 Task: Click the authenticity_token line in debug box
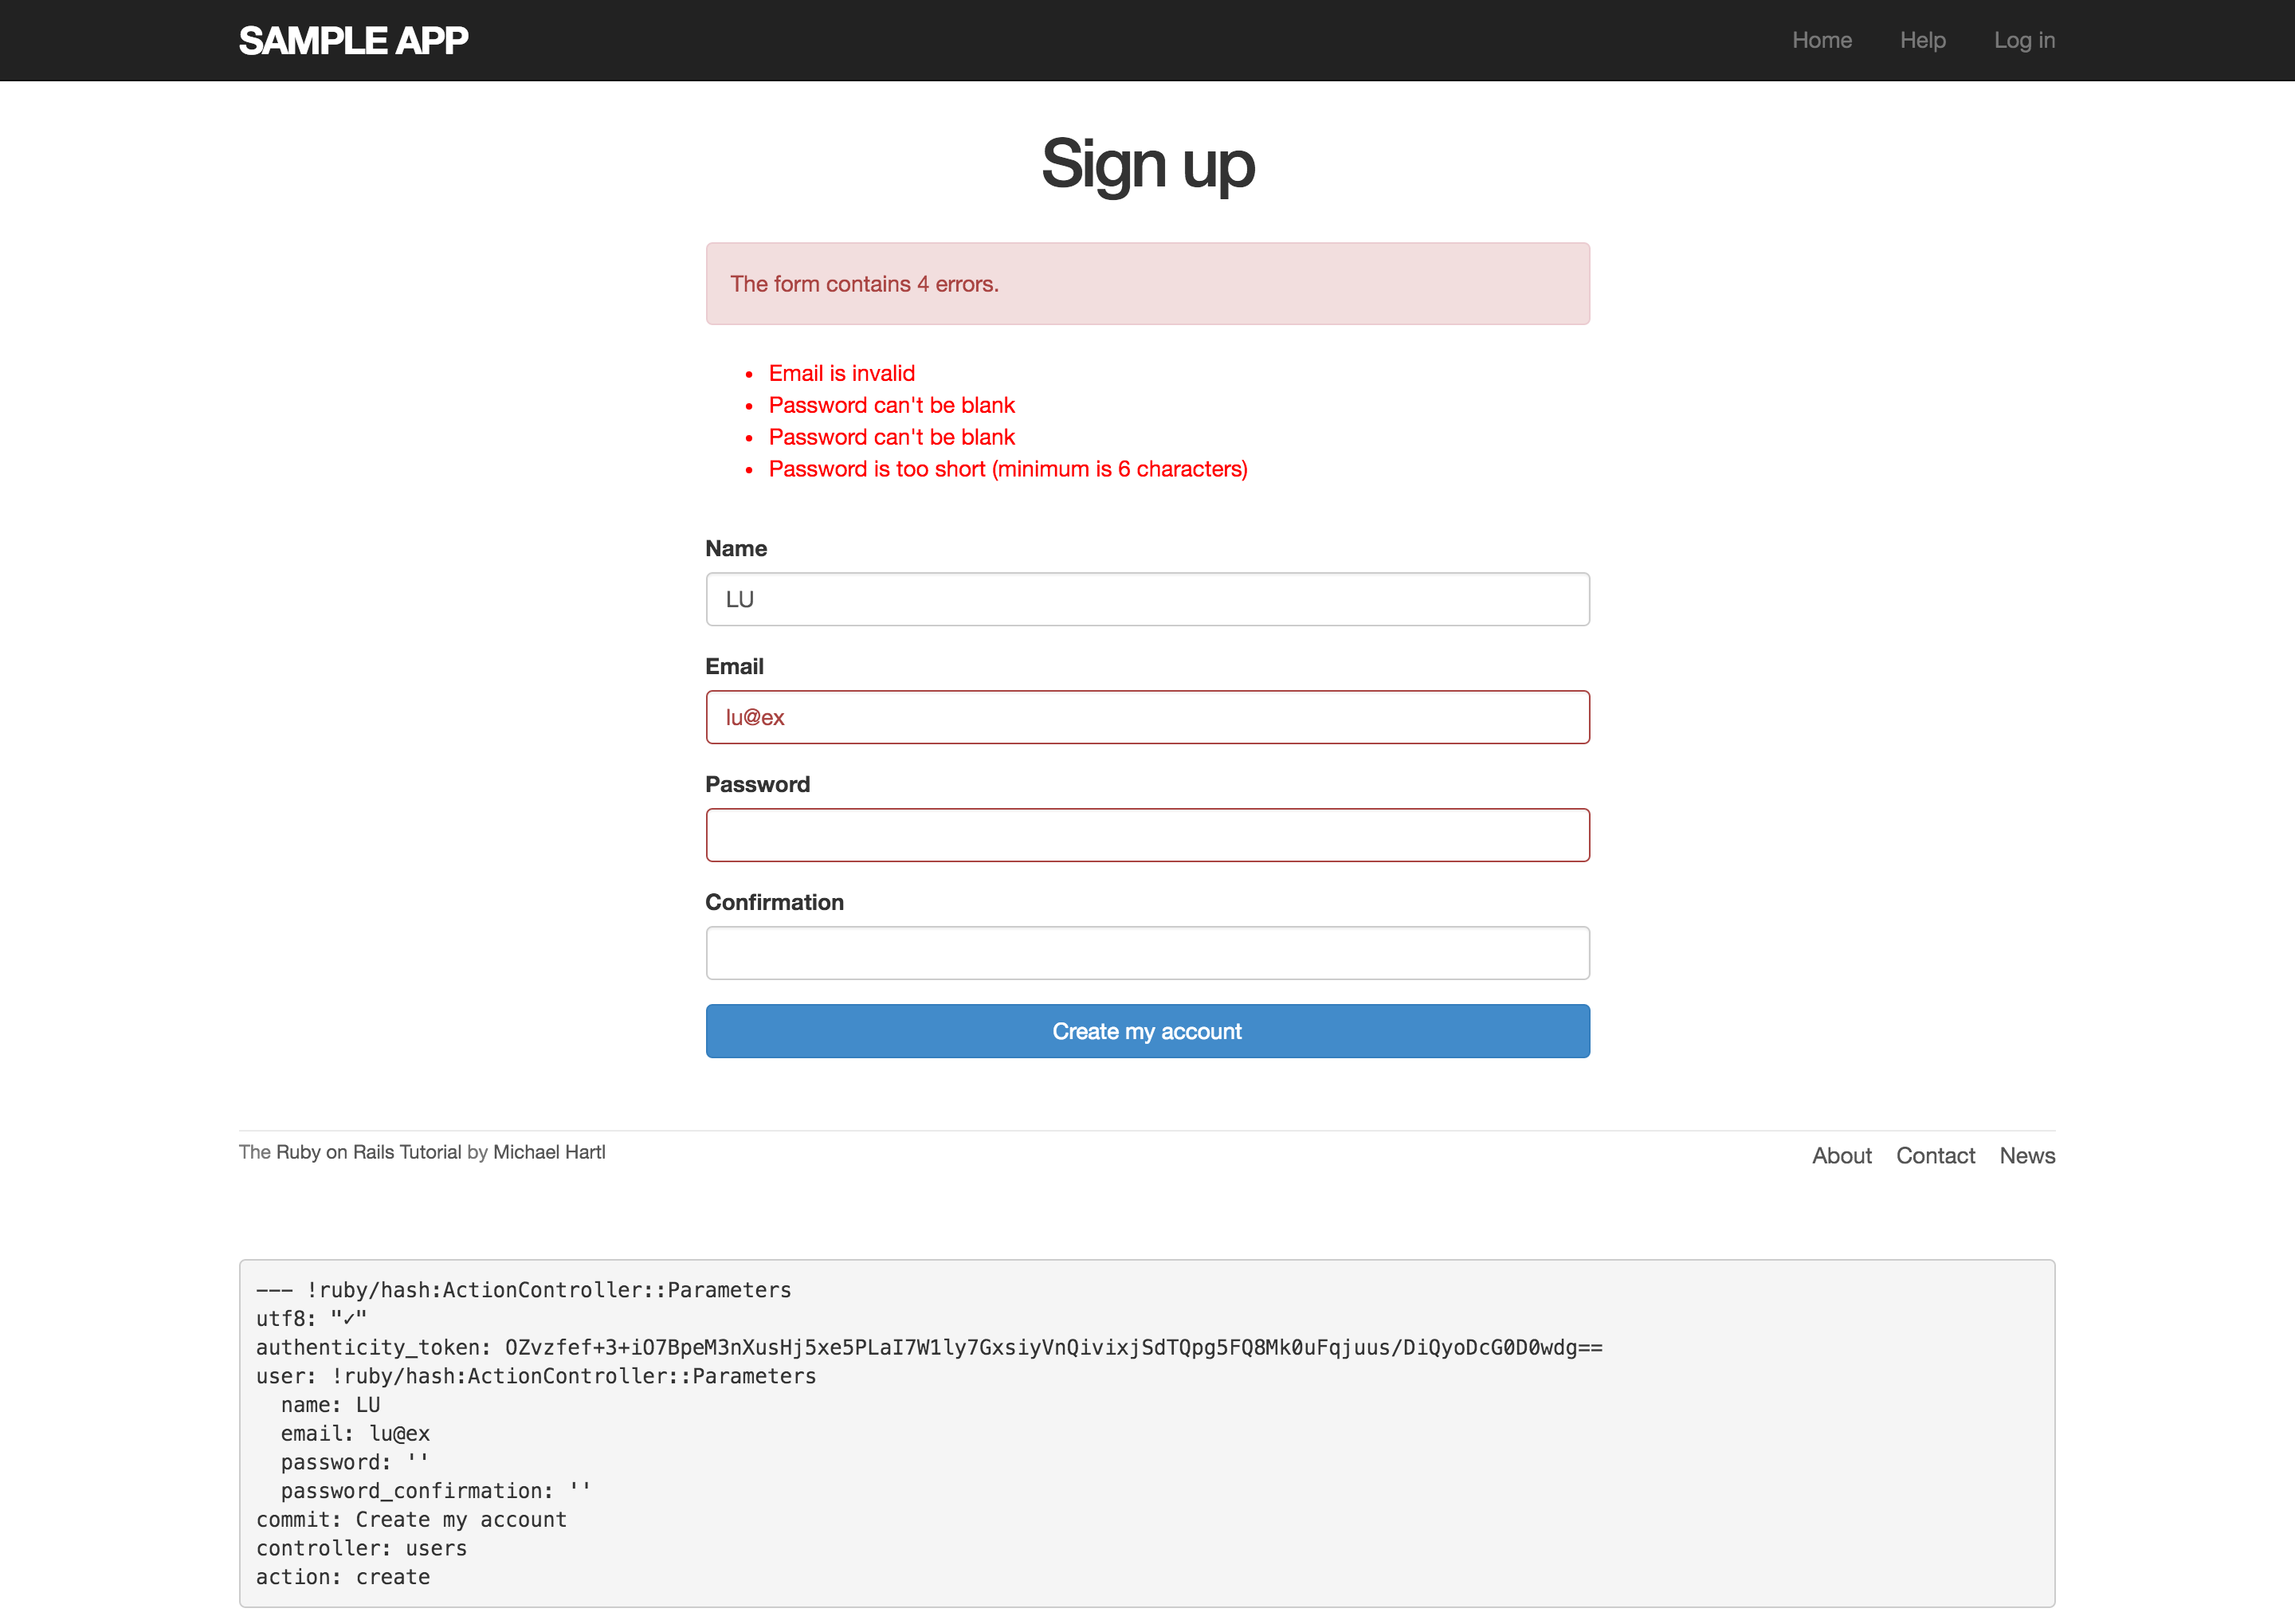pyautogui.click(x=928, y=1347)
